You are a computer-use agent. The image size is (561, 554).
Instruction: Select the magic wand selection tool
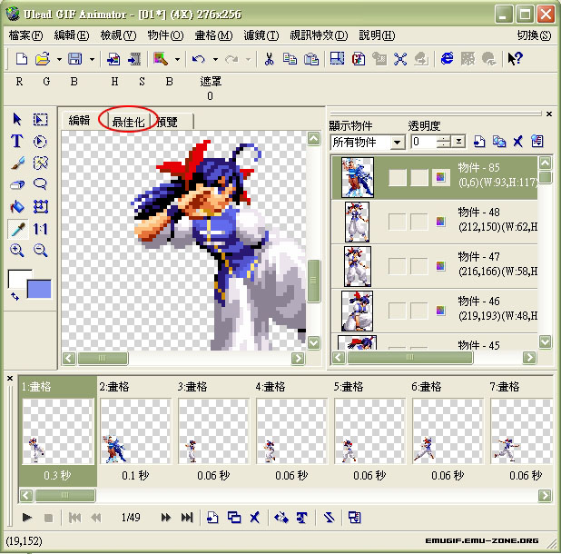40,163
